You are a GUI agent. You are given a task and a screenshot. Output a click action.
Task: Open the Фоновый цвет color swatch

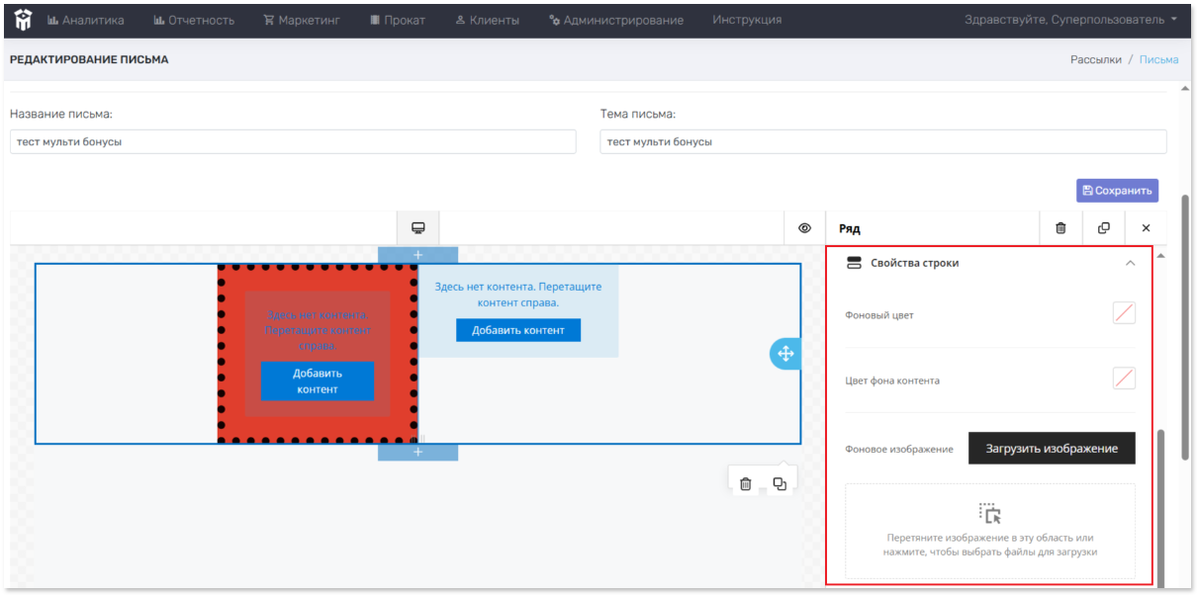[x=1124, y=313]
